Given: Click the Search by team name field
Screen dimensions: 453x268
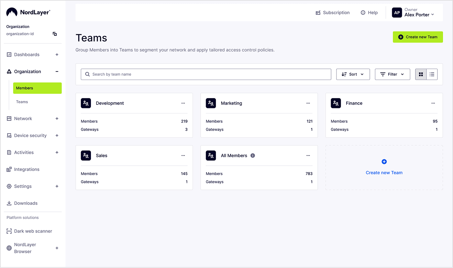Looking at the screenshot, I should 206,74.
